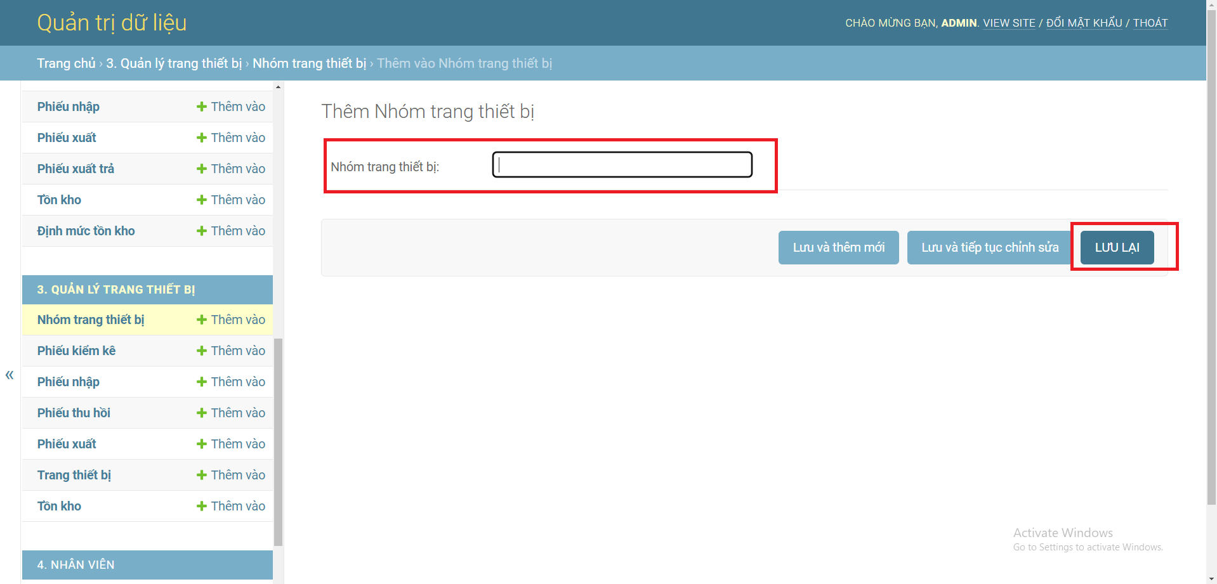Select Lưu và tiếp tục chỉnh sửa
This screenshot has width=1217, height=584.
coord(987,247)
